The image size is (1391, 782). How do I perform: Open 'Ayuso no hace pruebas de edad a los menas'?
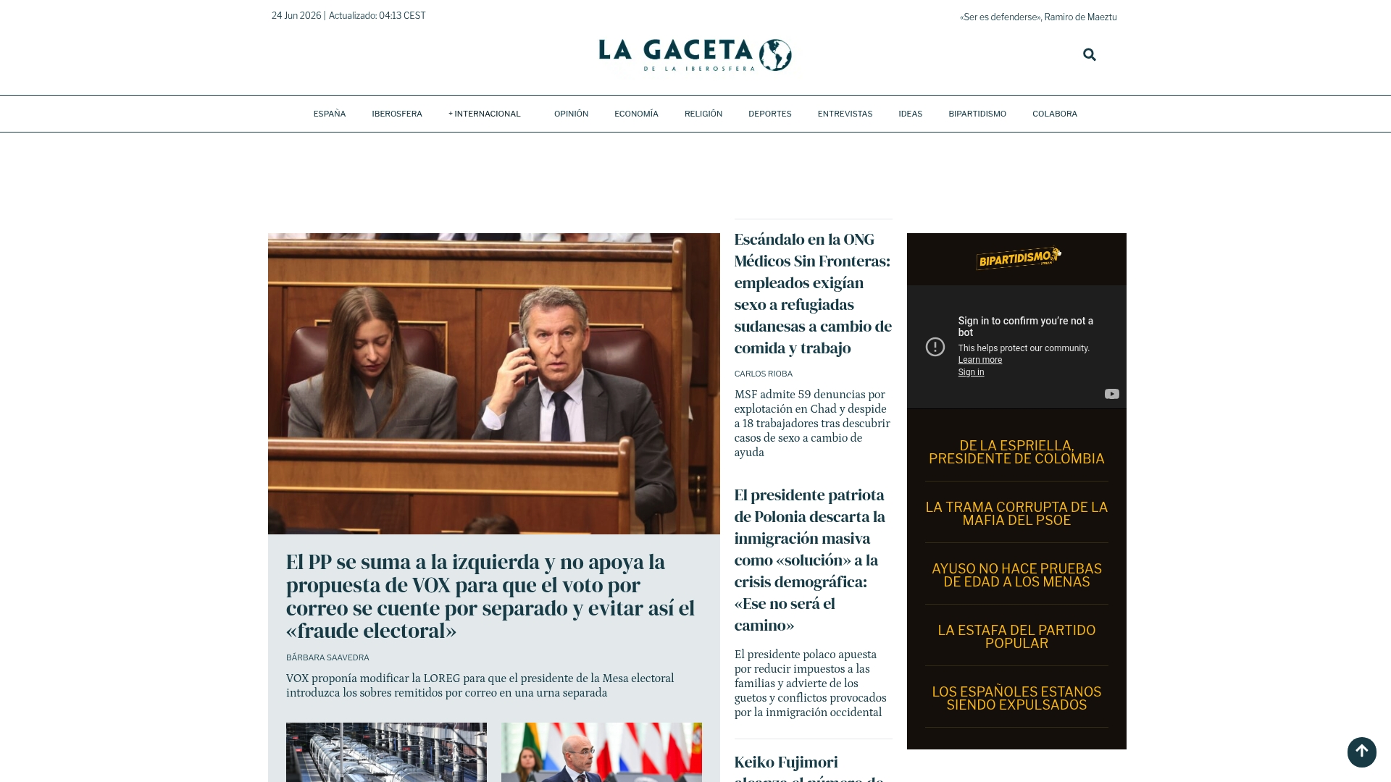(x=1016, y=575)
